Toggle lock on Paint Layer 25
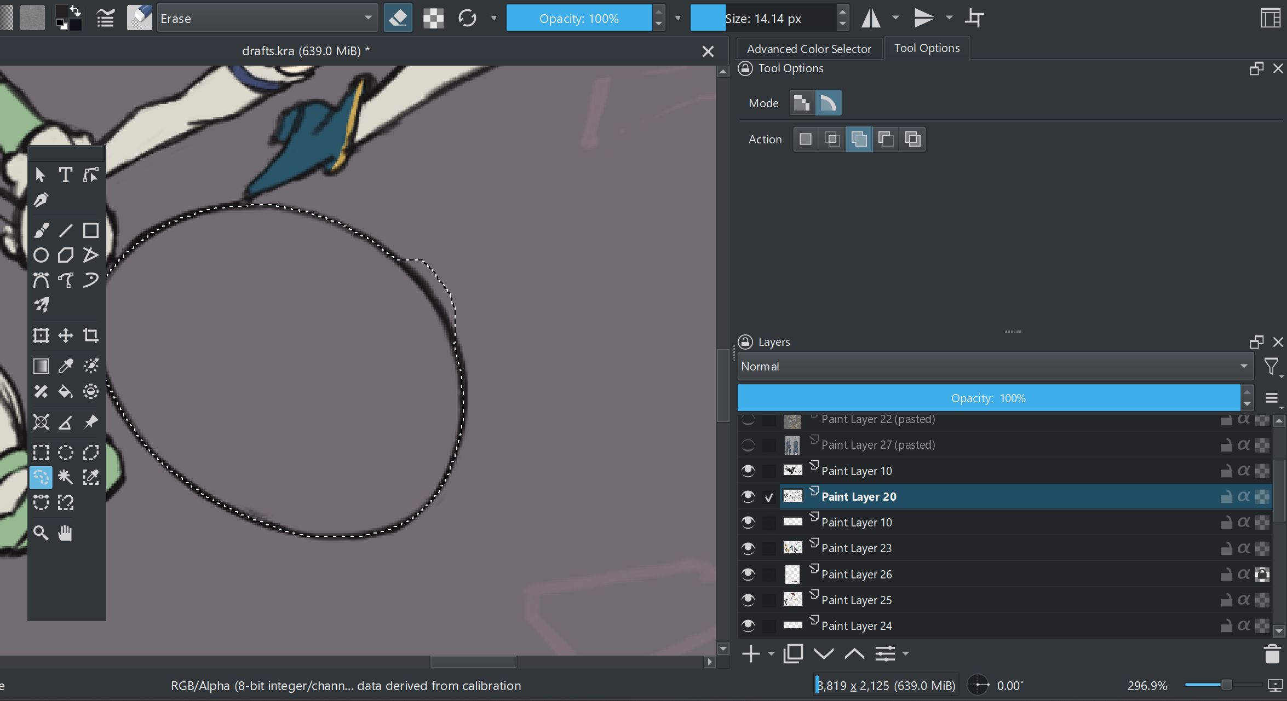The width and height of the screenshot is (1287, 701). point(1226,600)
